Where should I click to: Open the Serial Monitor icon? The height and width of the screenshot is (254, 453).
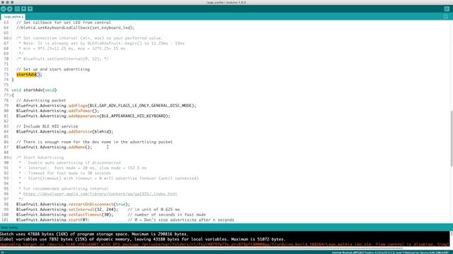[447, 9]
